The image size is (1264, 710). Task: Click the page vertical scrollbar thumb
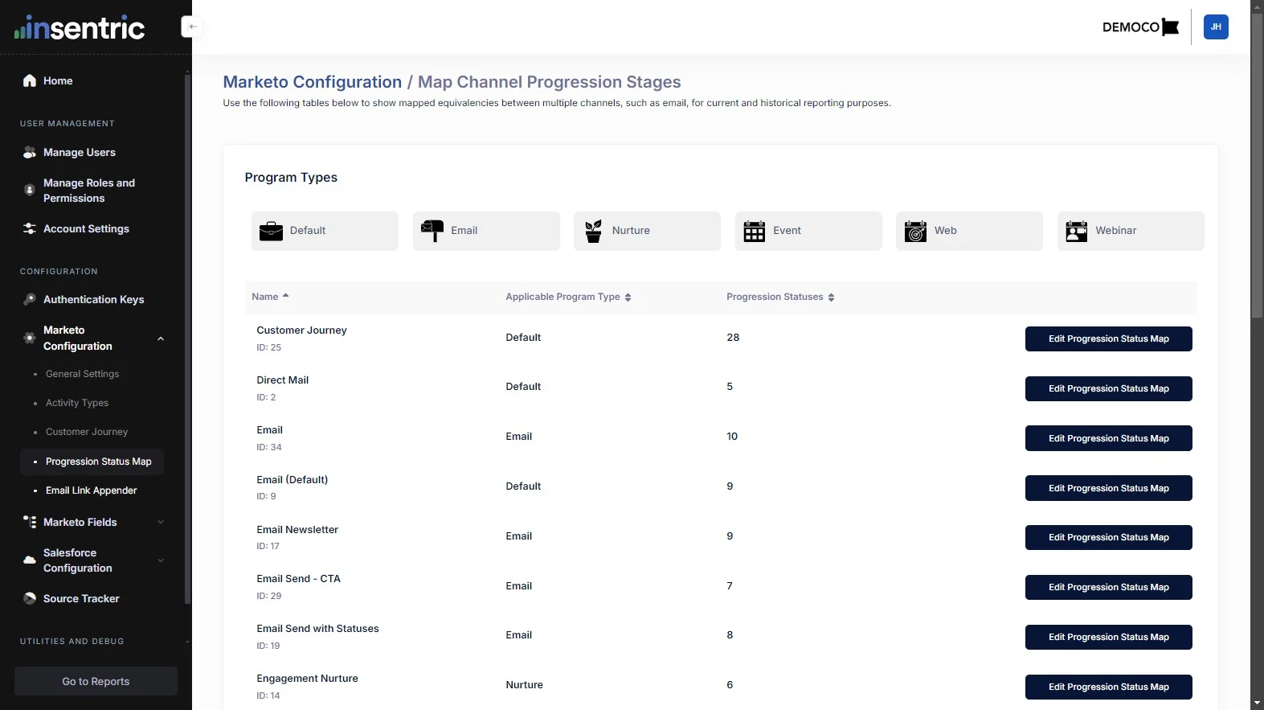click(1257, 165)
